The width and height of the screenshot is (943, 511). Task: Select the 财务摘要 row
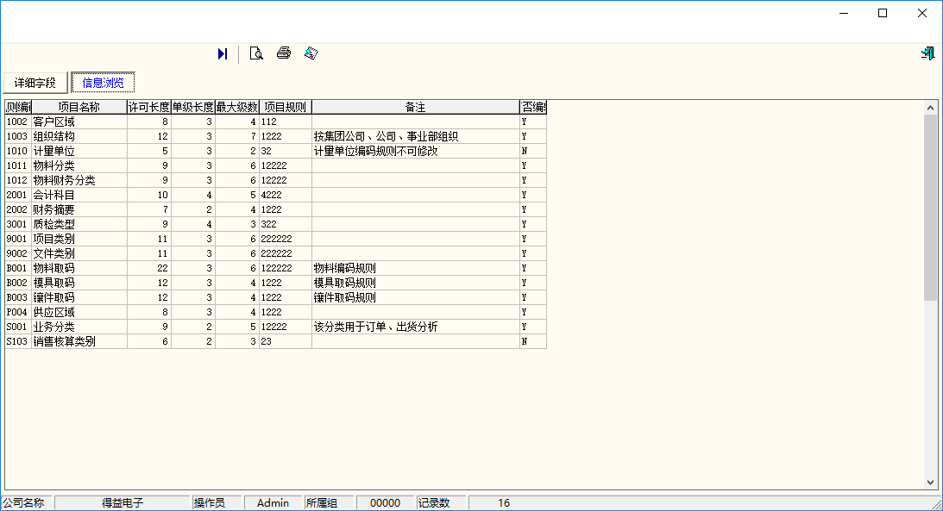pyautogui.click(x=275, y=209)
